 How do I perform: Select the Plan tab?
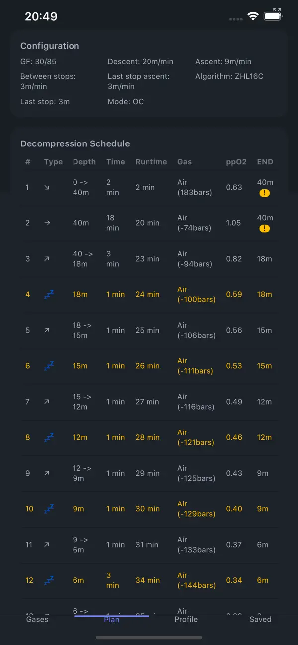[112, 619]
